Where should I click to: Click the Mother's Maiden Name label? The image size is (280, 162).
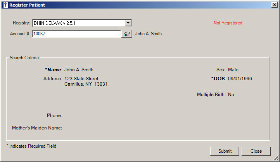point(37,128)
